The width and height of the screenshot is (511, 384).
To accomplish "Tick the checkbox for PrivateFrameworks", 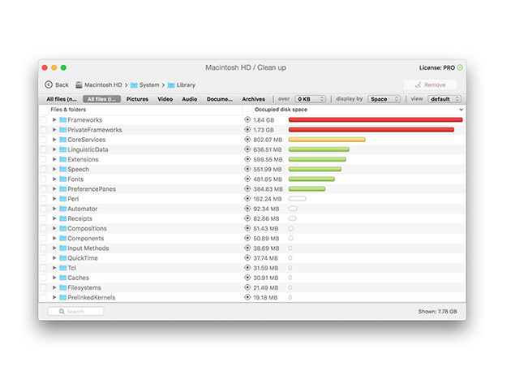I will tap(43, 130).
